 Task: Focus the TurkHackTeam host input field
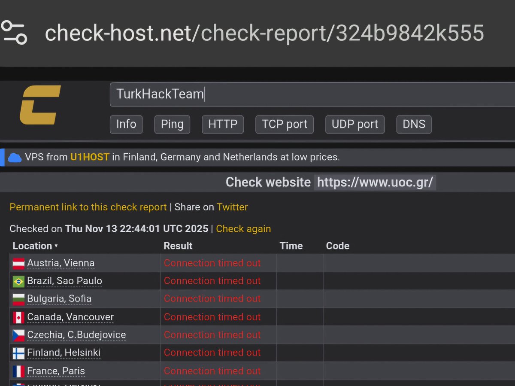tap(312, 94)
